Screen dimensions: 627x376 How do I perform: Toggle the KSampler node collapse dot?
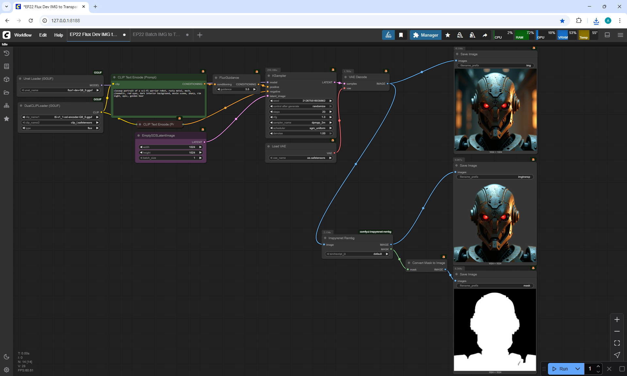(269, 76)
